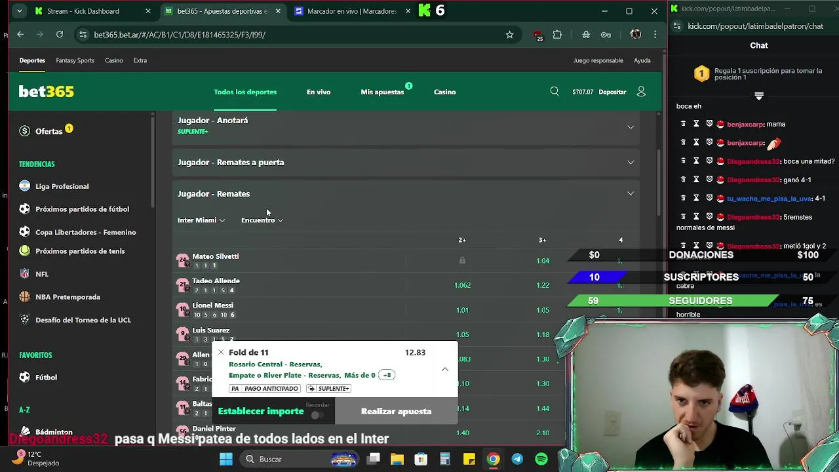Open the Inter Miami team dropdown
This screenshot has width=839, height=472.
pos(201,220)
